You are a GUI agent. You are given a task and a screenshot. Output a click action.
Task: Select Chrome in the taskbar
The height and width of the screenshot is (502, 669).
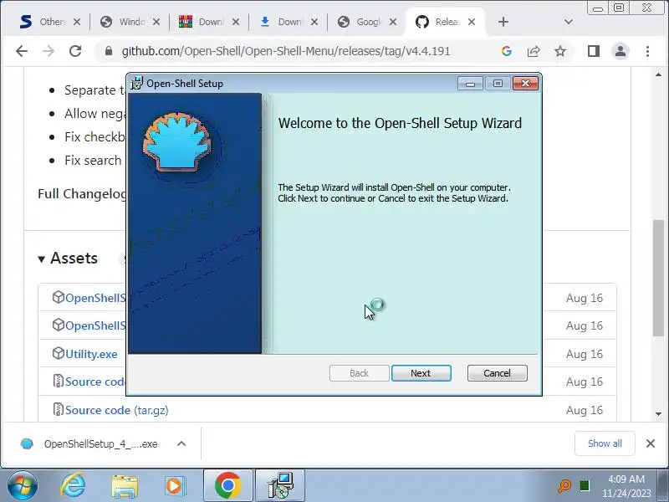coord(228,485)
